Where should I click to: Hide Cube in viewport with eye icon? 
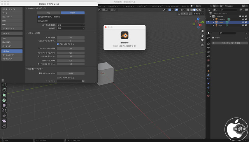(x=243, y=22)
